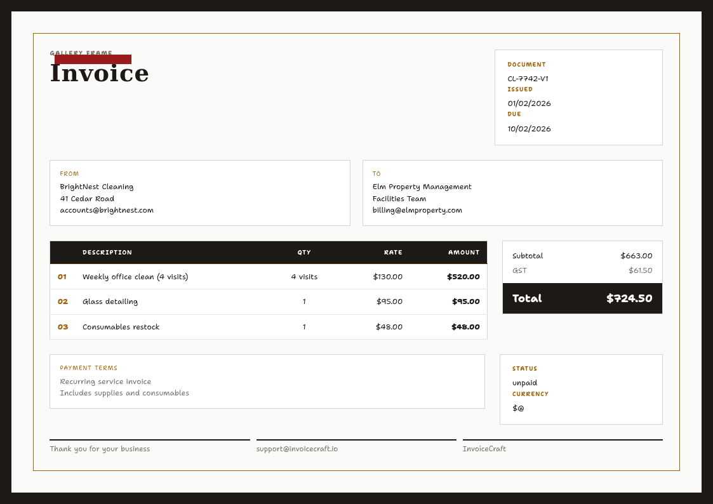Click the unpaid status value
713x504 pixels.
click(524, 383)
